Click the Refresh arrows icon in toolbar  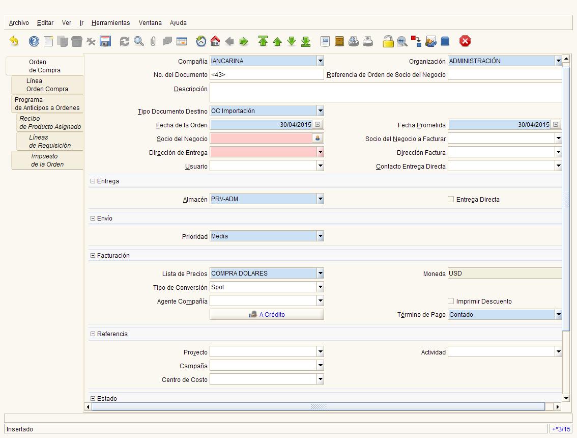pyautogui.click(x=124, y=41)
